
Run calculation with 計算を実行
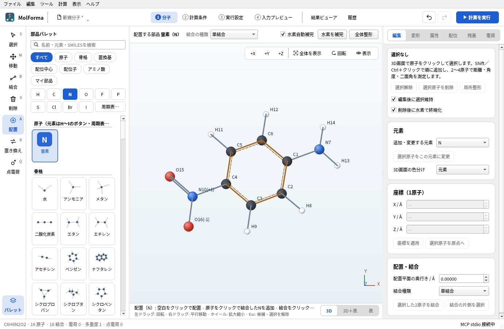click(x=477, y=17)
